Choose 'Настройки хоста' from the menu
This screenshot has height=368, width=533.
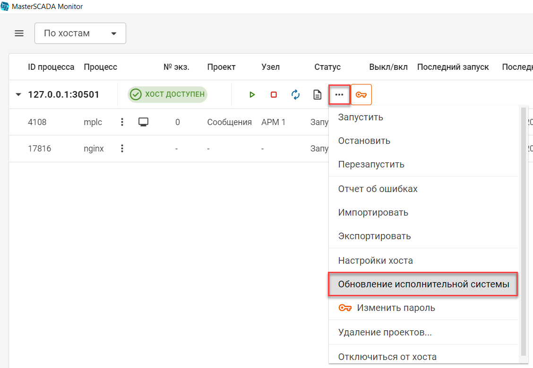(376, 260)
